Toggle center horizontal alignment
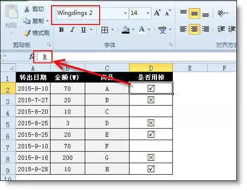Screen dimensions: 247x191 [195, 29]
